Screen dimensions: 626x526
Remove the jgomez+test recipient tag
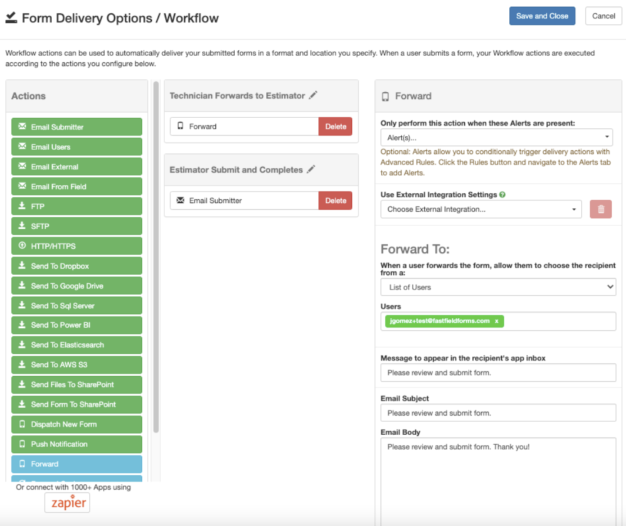496,321
